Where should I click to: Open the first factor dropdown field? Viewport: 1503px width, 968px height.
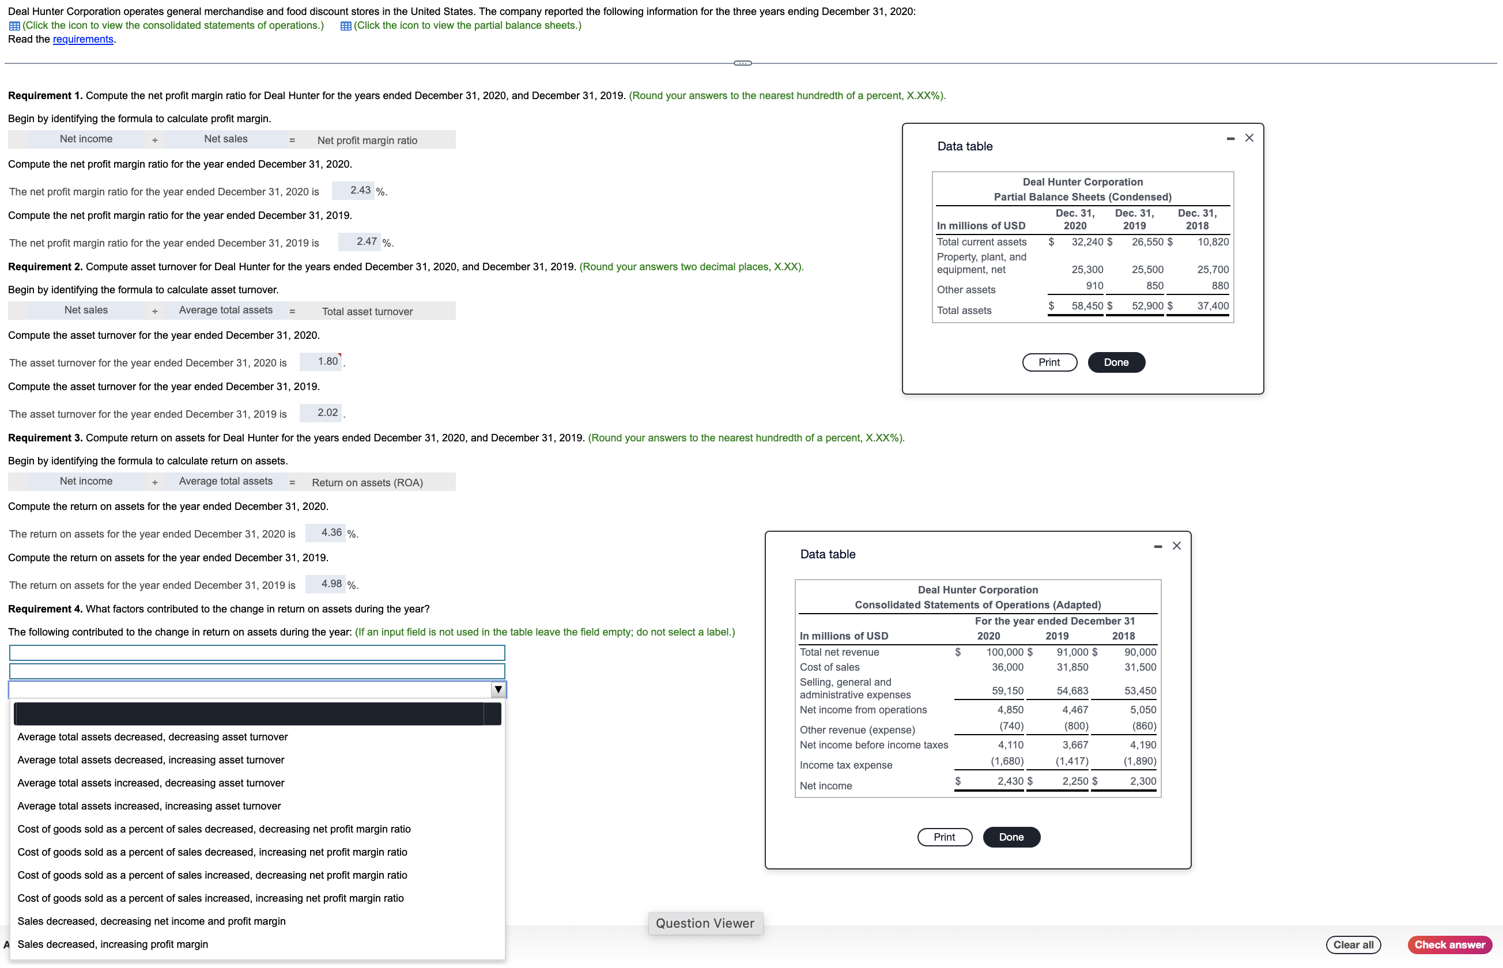[x=257, y=652]
